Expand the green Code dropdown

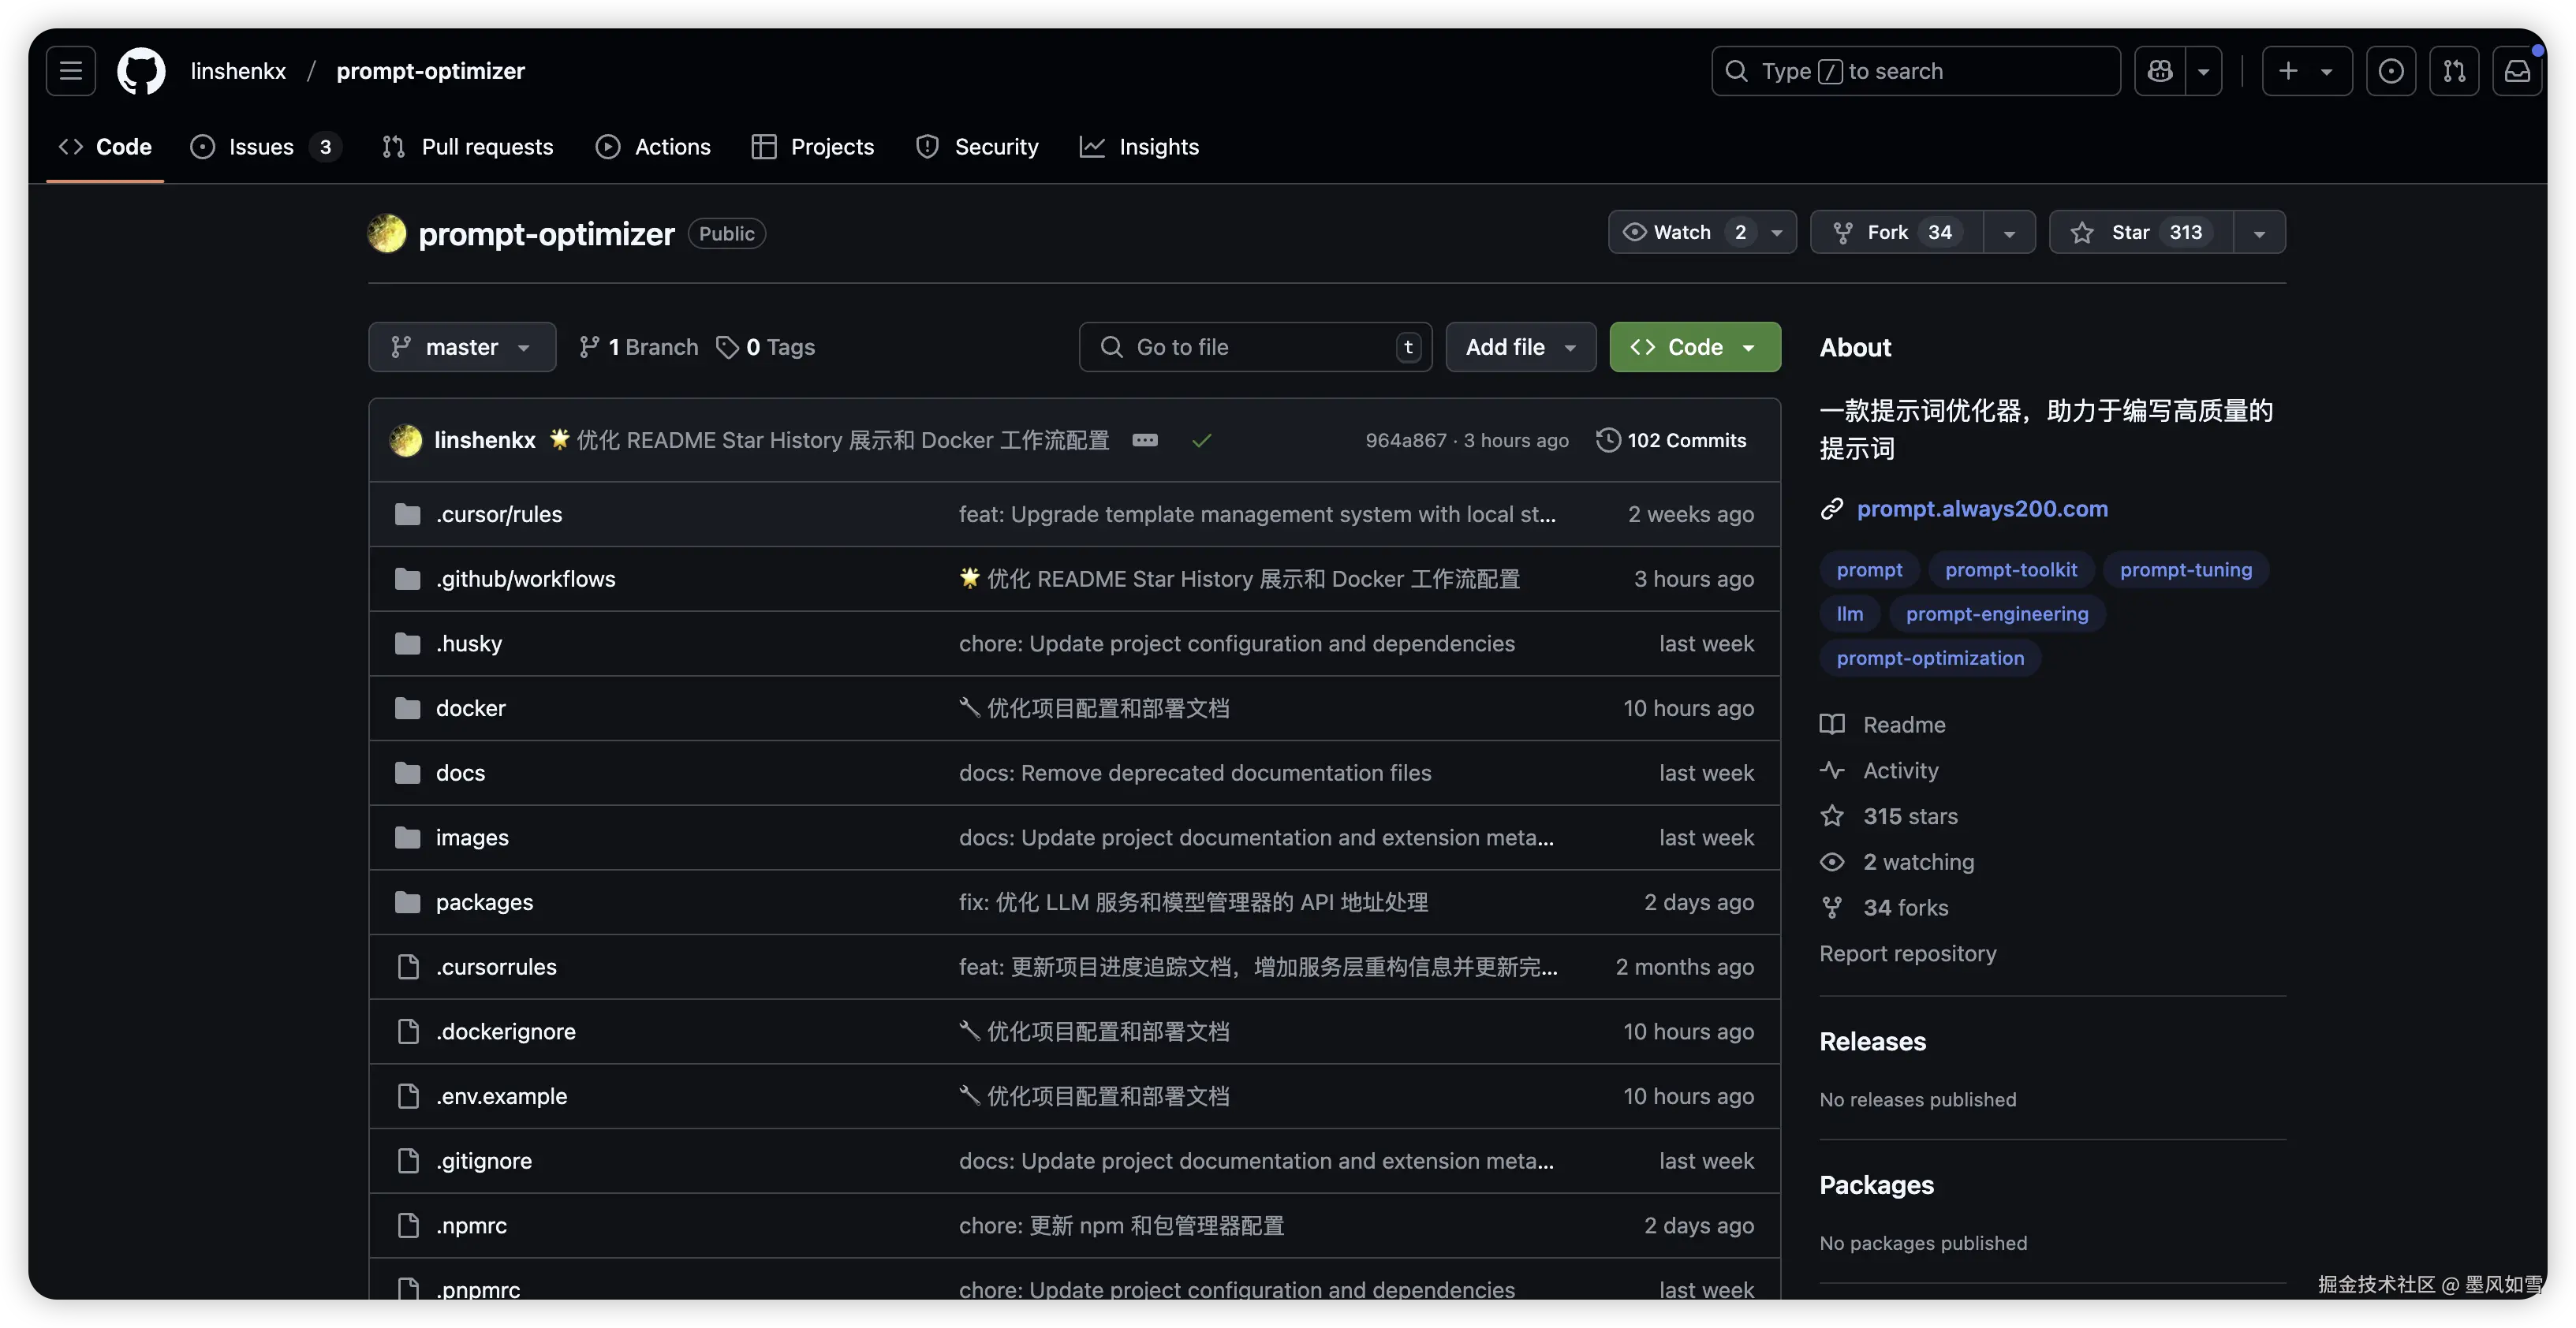[1694, 347]
